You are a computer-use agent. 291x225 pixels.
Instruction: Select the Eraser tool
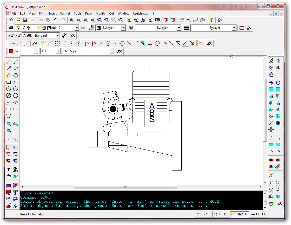pos(271,61)
